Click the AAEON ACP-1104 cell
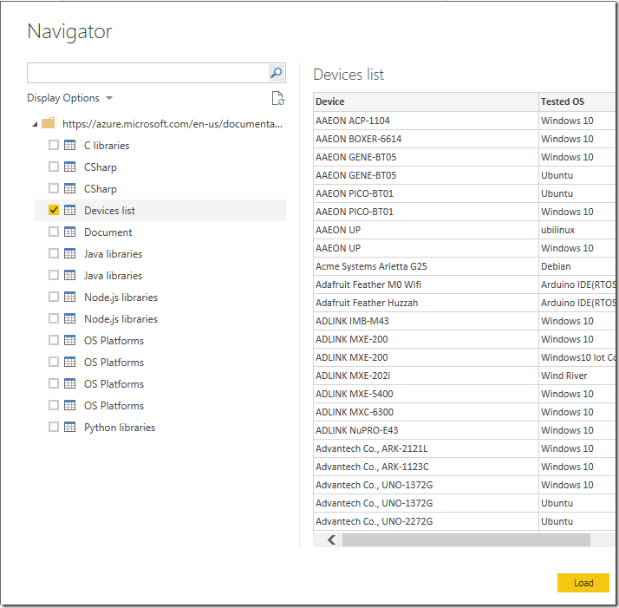Image resolution: width=619 pixels, height=608 pixels. coord(426,121)
